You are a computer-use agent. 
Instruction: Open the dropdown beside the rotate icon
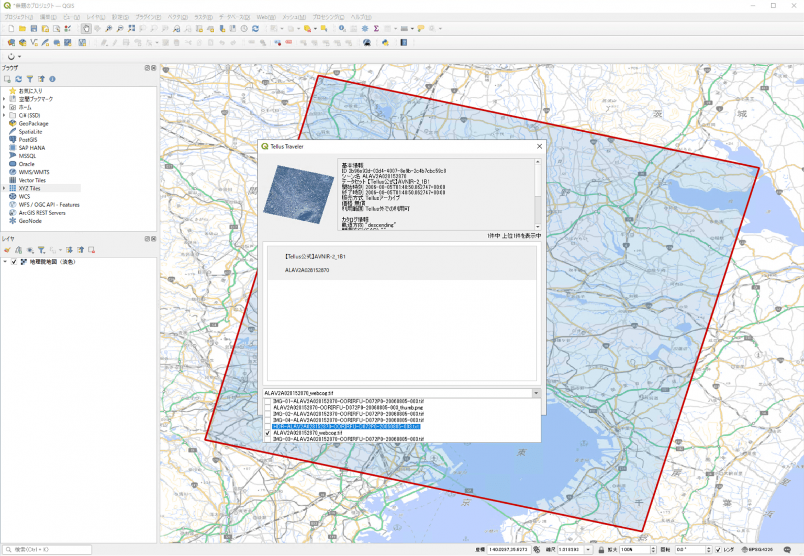point(19,56)
